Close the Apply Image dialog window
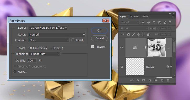190x100 pixels. [x=106, y=21]
